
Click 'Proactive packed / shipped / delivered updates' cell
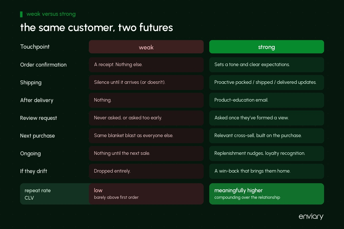tap(267, 82)
